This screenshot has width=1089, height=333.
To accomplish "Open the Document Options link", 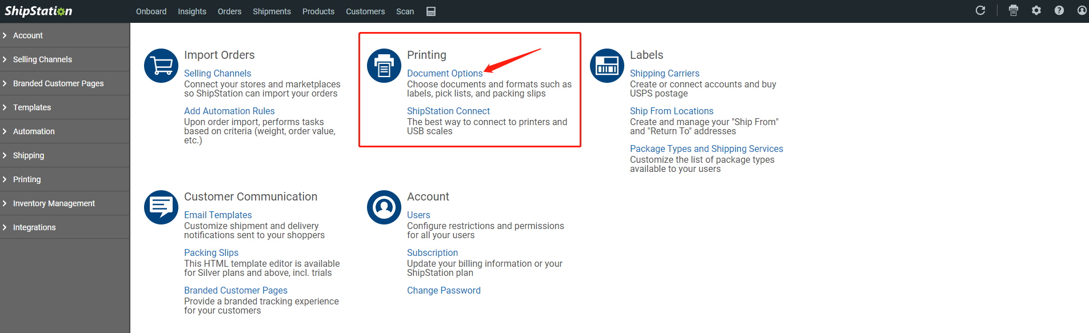I will click(445, 73).
